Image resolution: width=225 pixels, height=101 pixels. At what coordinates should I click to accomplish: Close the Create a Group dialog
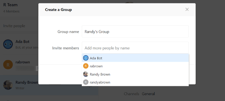pyautogui.click(x=187, y=9)
